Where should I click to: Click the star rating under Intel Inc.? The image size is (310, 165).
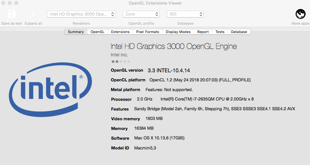(121, 62)
